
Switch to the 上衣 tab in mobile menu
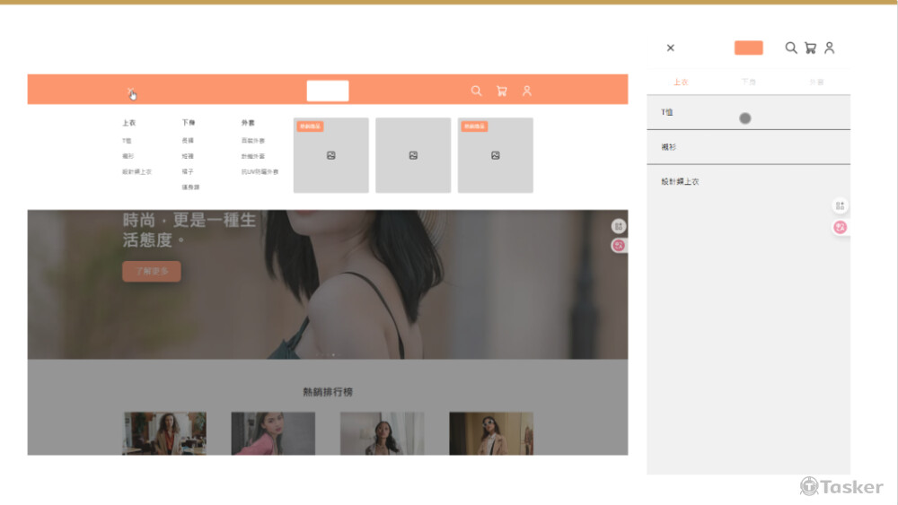[681, 82]
